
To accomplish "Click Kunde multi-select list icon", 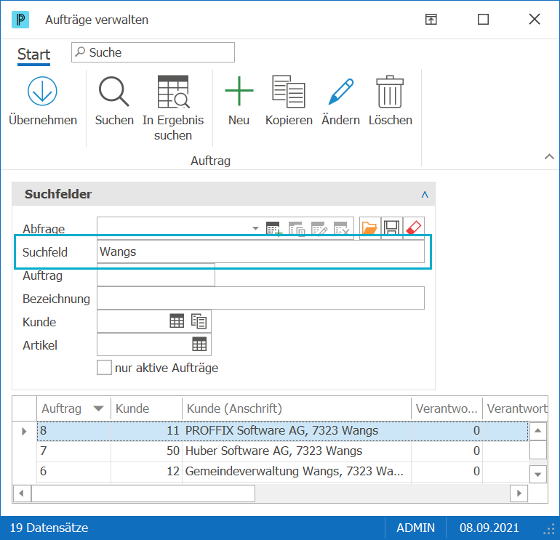I will pyautogui.click(x=199, y=321).
